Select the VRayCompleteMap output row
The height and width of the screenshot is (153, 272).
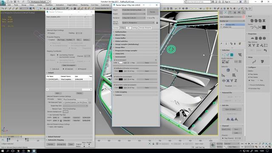[x=69, y=79]
